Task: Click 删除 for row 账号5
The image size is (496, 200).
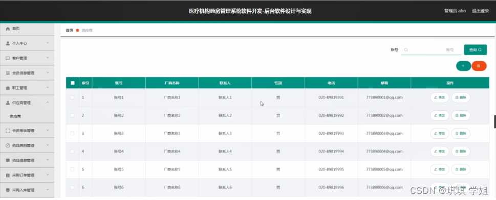Action: click(x=461, y=169)
